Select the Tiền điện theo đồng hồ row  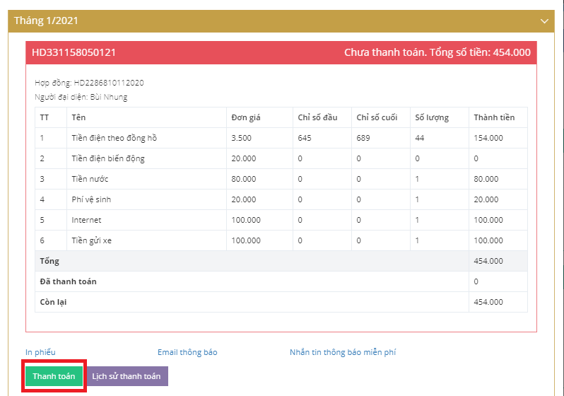[x=114, y=138]
